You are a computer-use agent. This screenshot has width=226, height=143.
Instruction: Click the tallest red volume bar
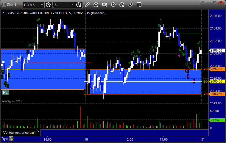coord(80,117)
